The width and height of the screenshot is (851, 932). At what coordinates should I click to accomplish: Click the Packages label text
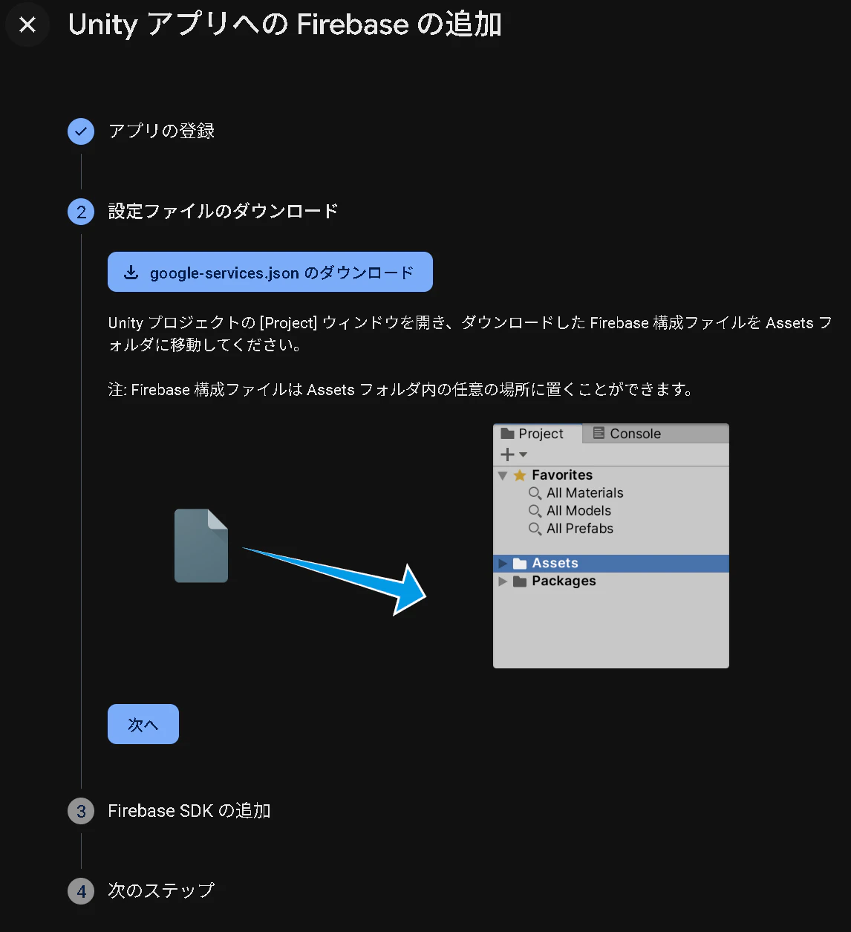pyautogui.click(x=564, y=581)
